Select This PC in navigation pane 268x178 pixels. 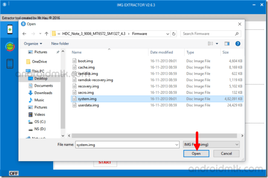coord(38,71)
